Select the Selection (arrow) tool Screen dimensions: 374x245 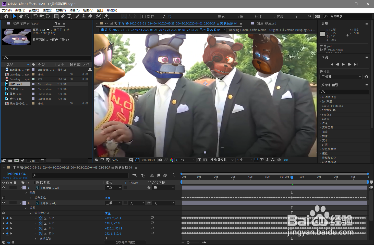click(x=15, y=16)
